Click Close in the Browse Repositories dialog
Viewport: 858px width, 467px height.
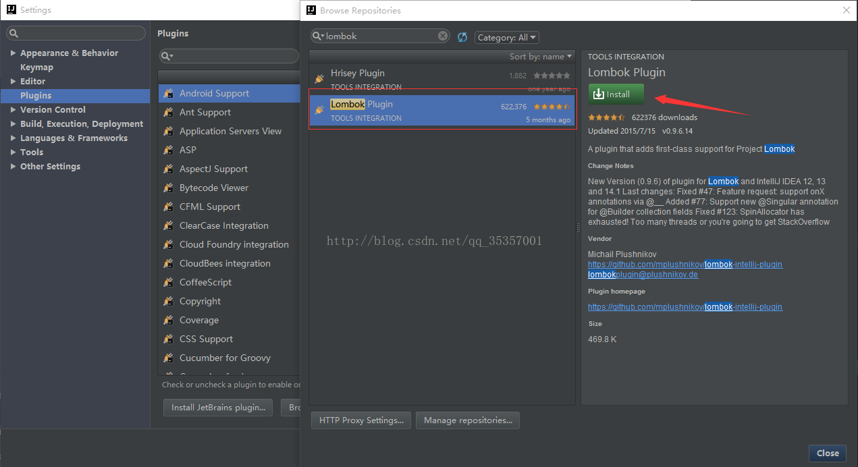[x=828, y=454]
